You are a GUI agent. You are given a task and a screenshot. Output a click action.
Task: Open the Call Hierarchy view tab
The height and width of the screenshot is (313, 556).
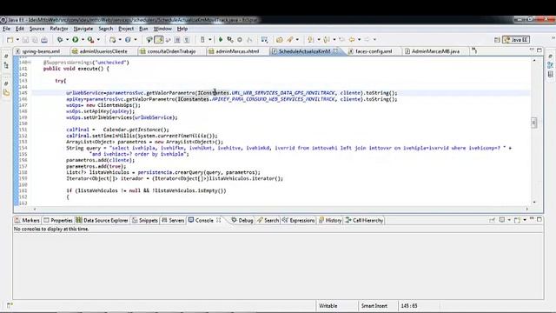click(365, 220)
